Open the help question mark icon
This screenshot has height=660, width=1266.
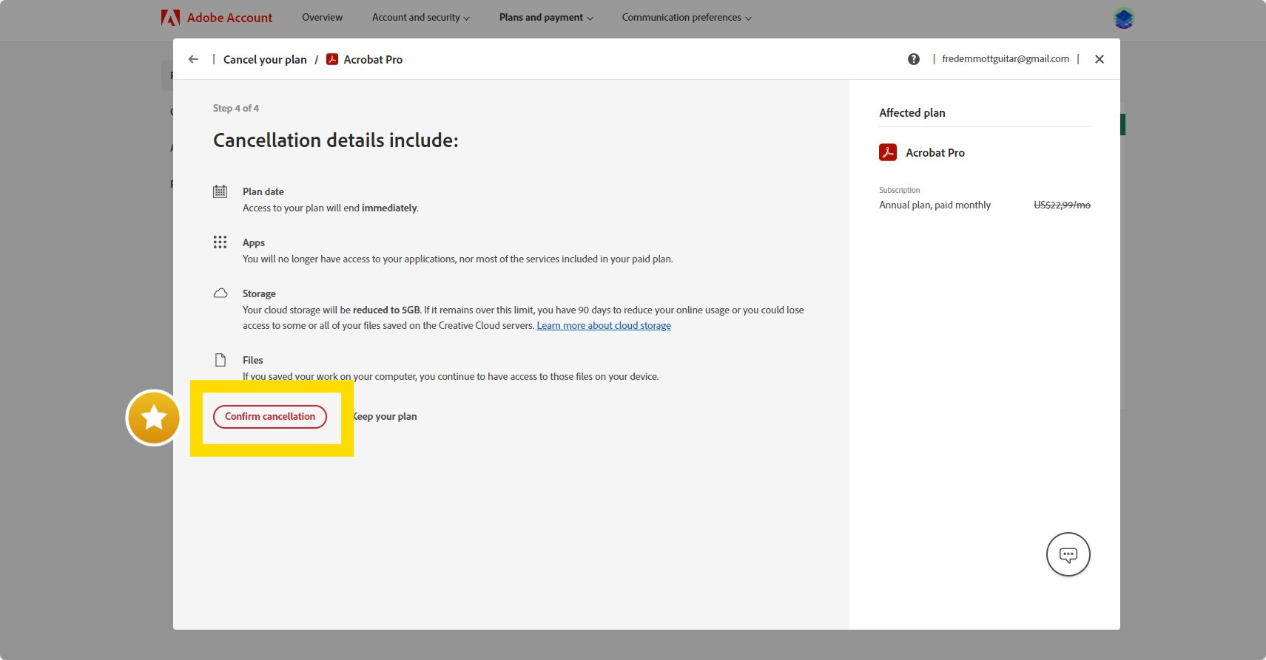(x=914, y=59)
